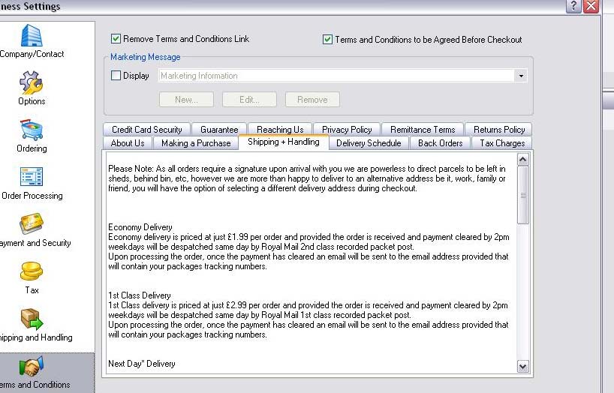This screenshot has width=614, height=393.
Task: Enable the Marketing Message Display checkbox
Action: 116,76
